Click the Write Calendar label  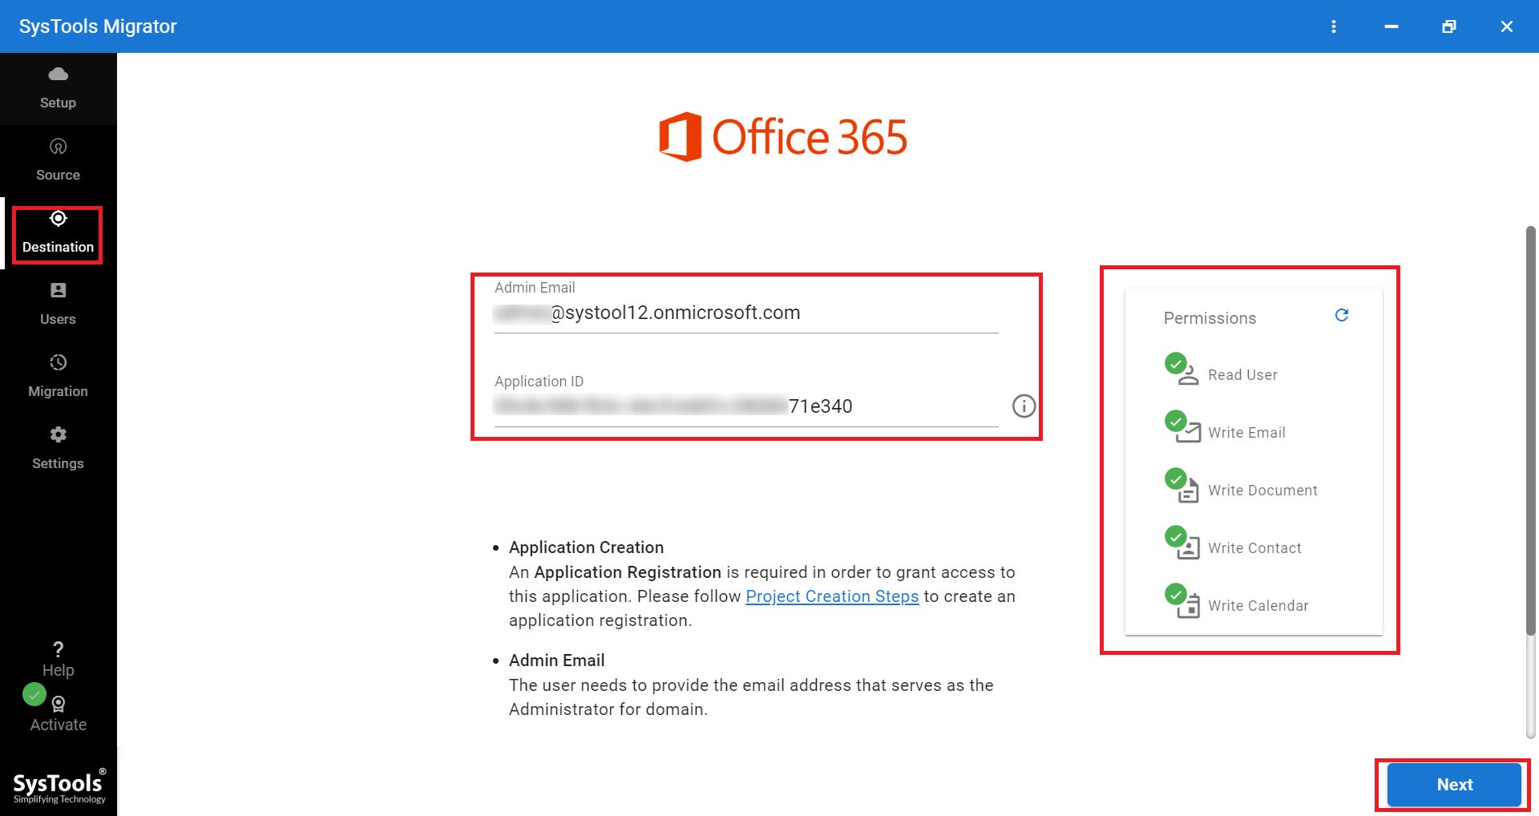tap(1258, 606)
